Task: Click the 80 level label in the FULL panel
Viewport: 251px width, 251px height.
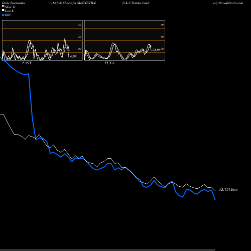Action: click(162, 25)
